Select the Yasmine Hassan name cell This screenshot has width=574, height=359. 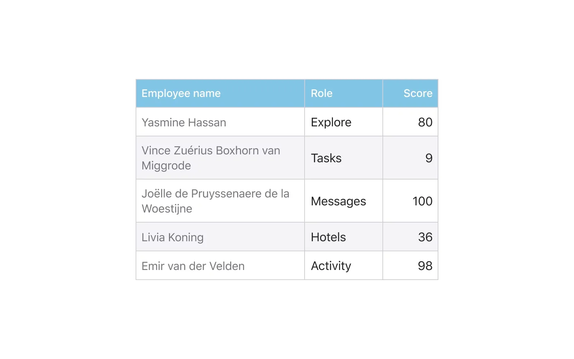tap(220, 122)
